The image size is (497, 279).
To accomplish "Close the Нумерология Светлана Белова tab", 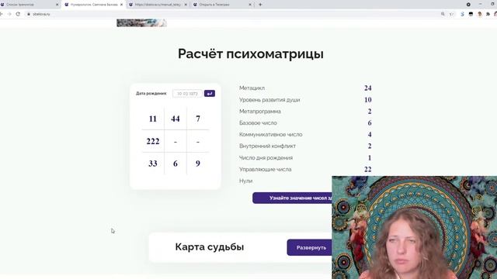I will click(x=121, y=5).
